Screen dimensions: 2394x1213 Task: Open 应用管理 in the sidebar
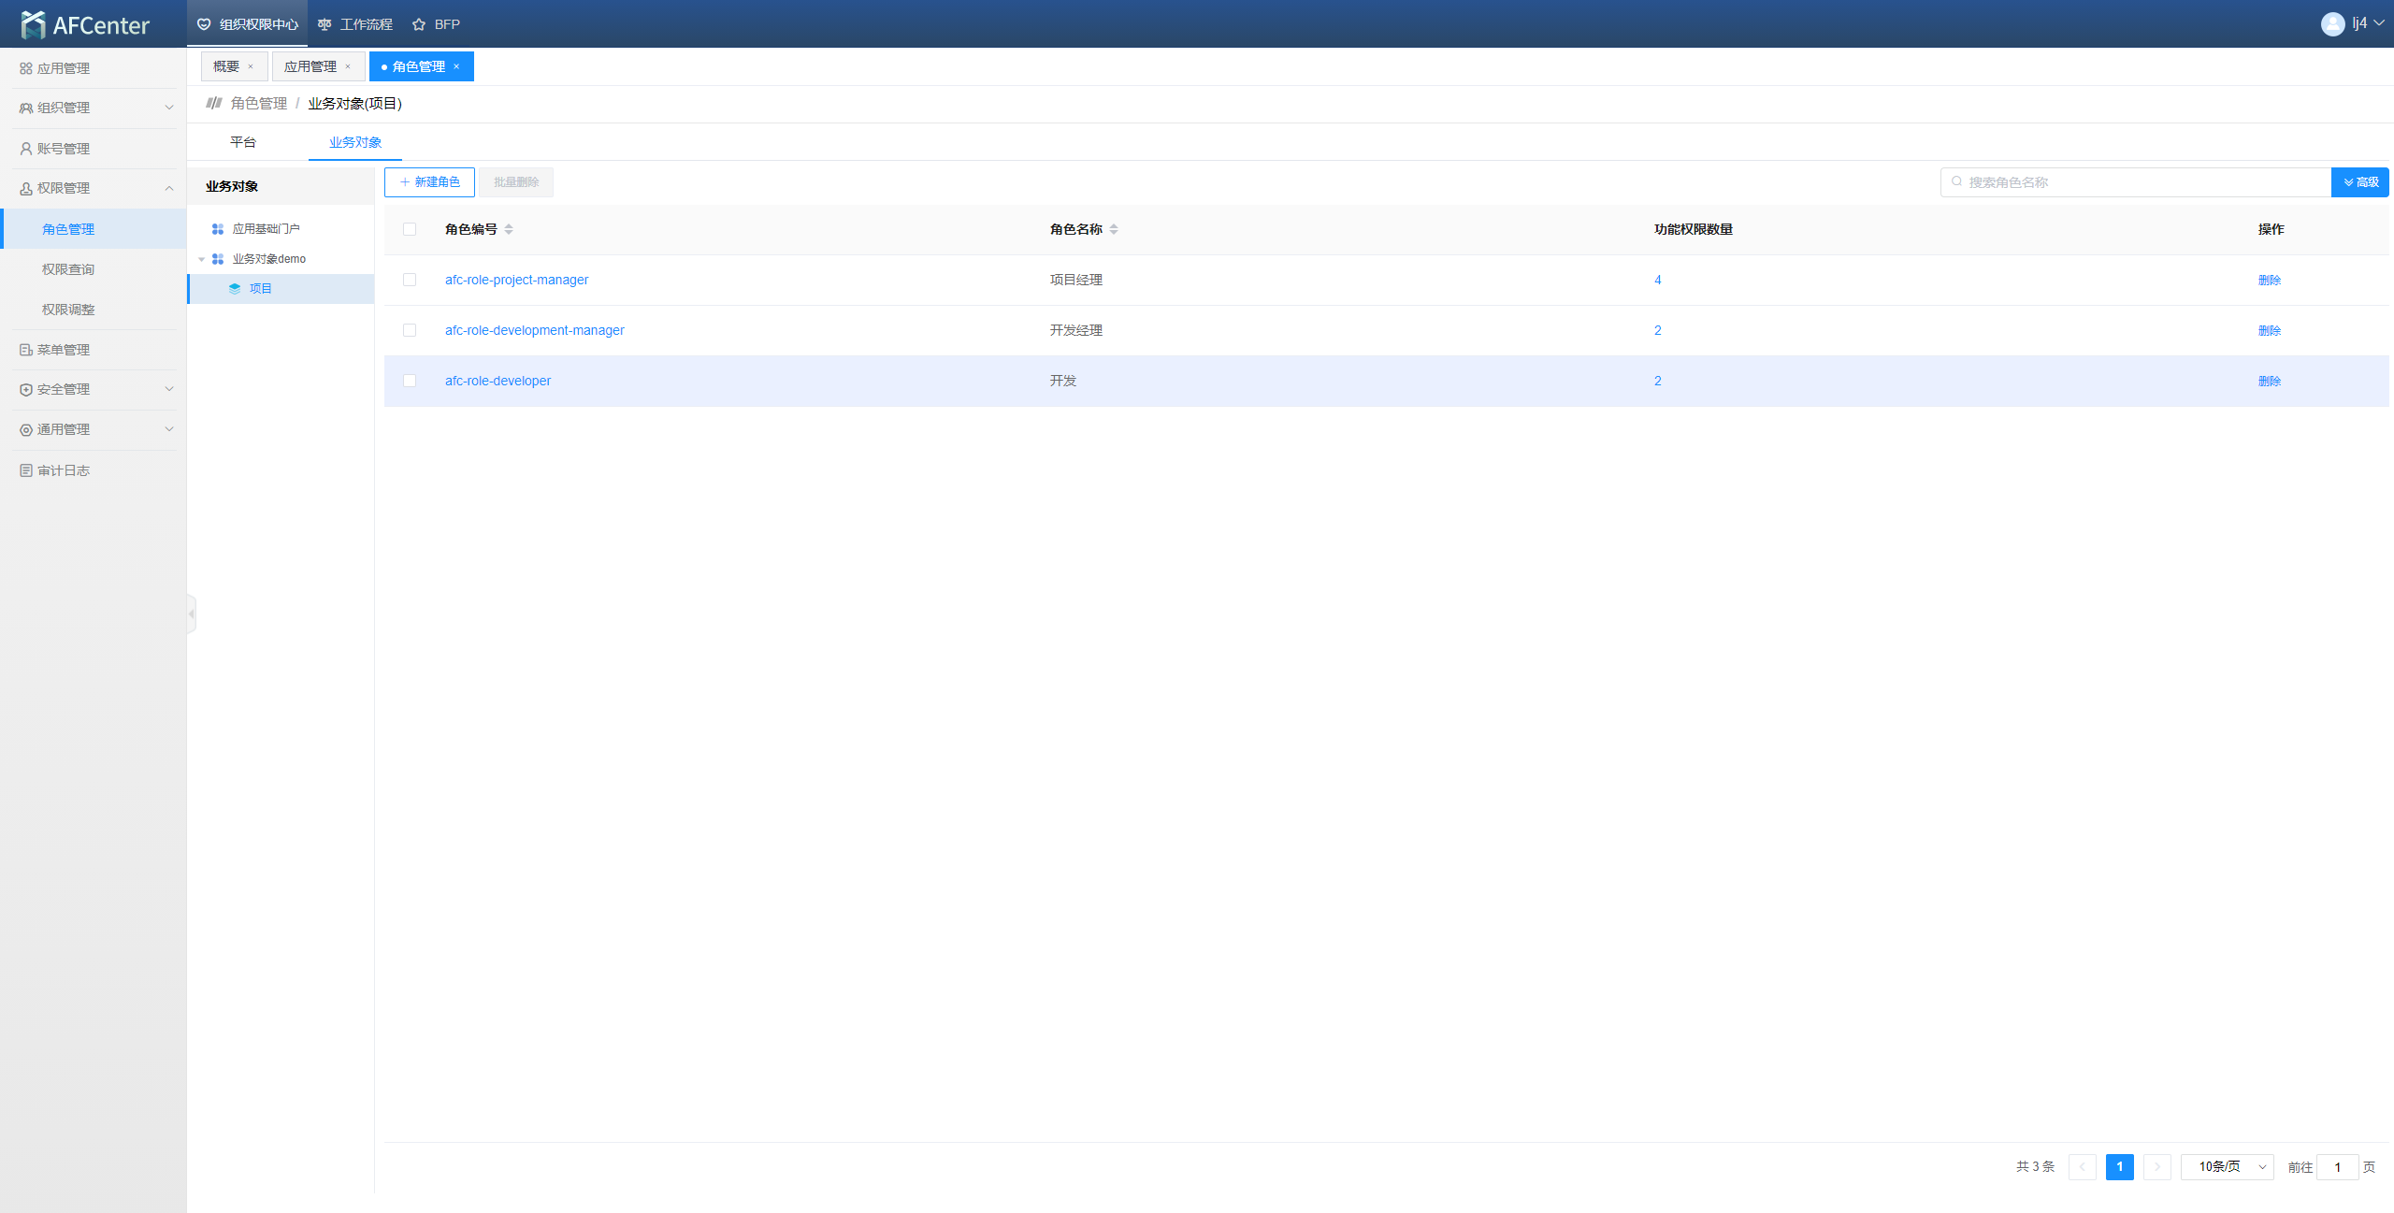63,68
